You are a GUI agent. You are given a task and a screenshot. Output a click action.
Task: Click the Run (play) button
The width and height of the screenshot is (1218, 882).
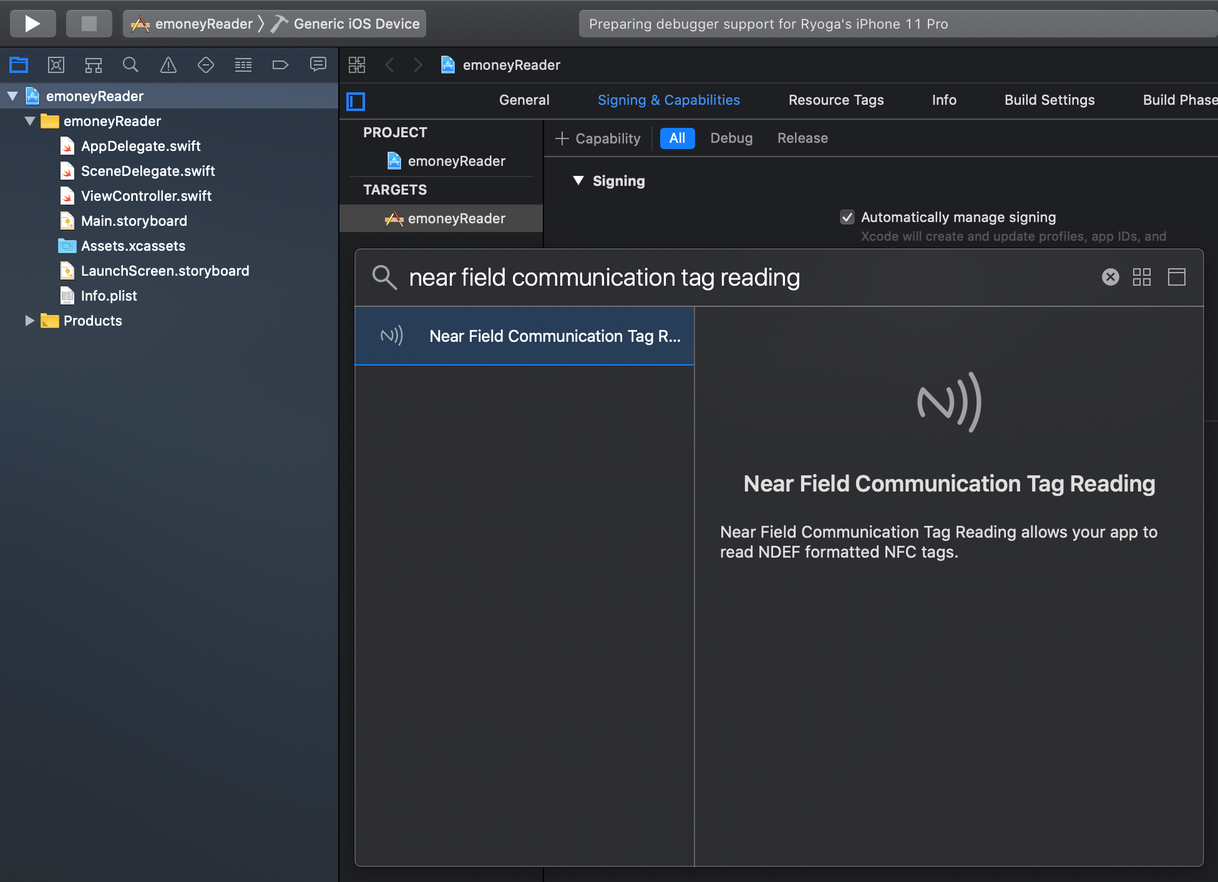(x=32, y=24)
